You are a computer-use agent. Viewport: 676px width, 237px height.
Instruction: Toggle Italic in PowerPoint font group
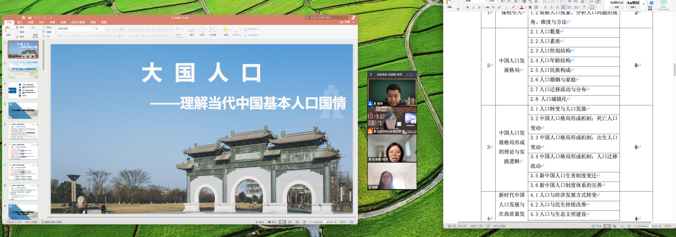point(66,35)
